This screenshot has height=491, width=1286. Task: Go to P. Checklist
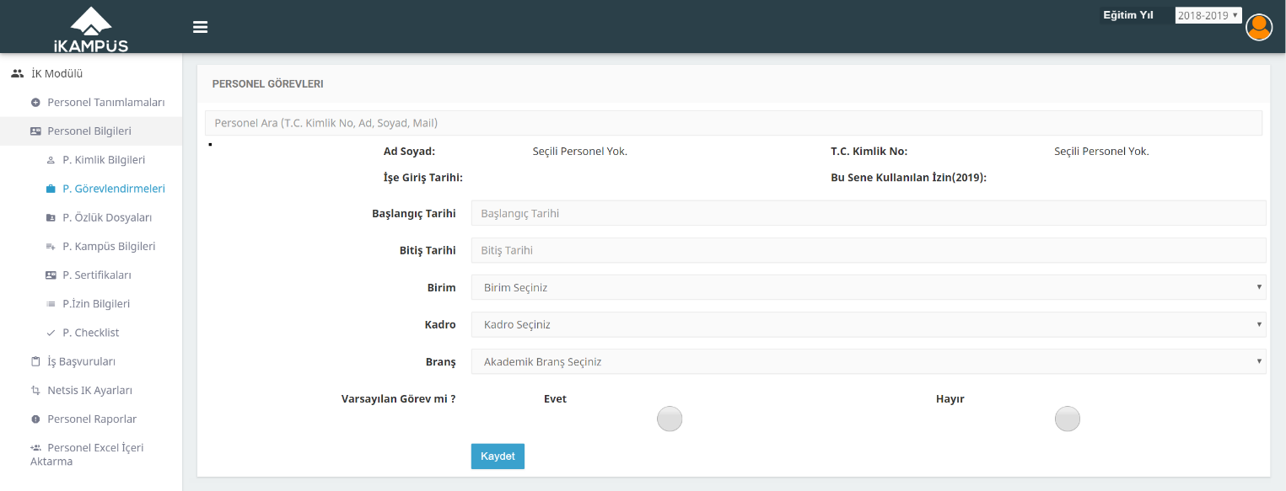[x=91, y=333]
